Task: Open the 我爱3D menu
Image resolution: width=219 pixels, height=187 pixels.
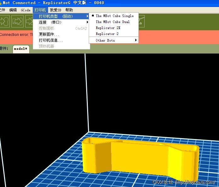Action: pos(55,10)
